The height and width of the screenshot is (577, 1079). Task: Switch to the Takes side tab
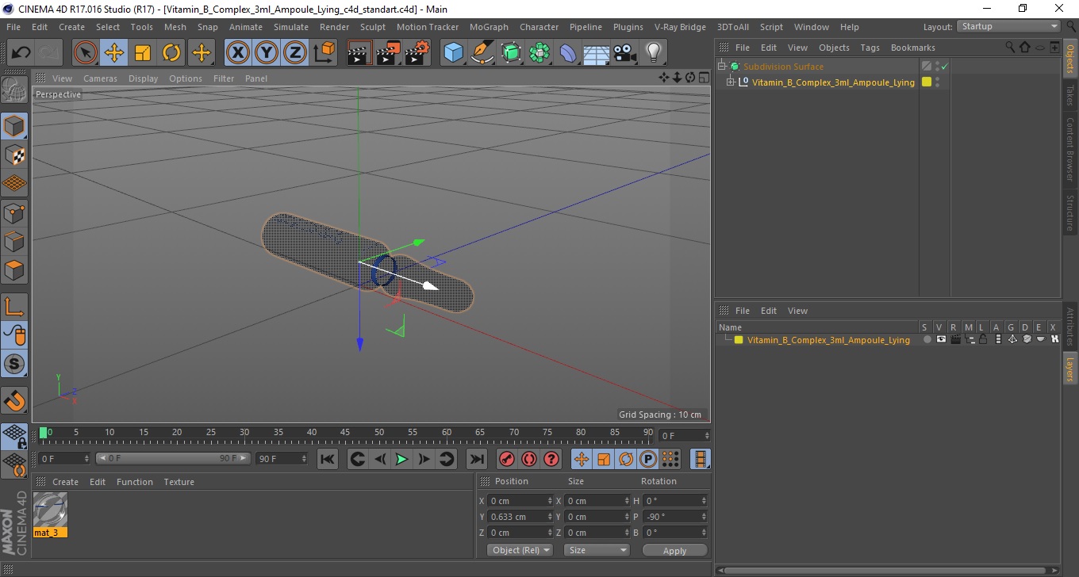point(1070,94)
